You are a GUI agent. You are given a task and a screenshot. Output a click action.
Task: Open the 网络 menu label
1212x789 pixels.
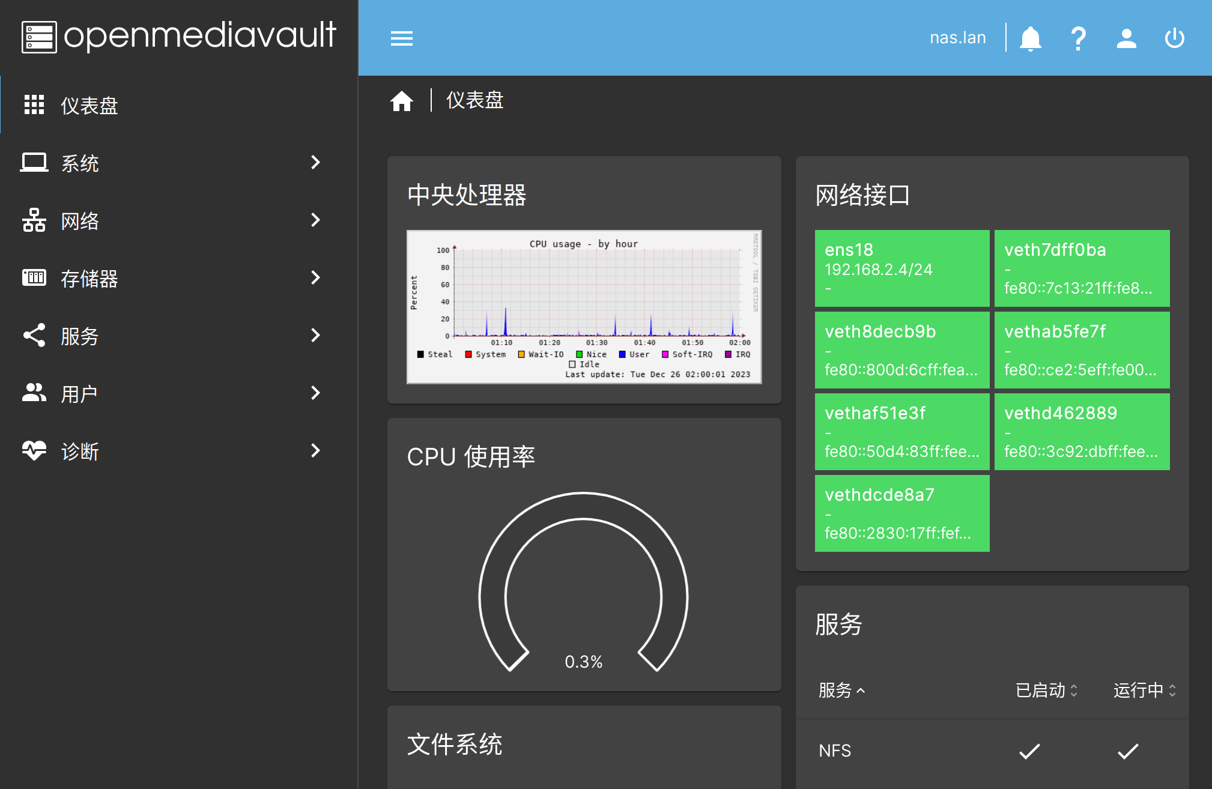click(80, 220)
